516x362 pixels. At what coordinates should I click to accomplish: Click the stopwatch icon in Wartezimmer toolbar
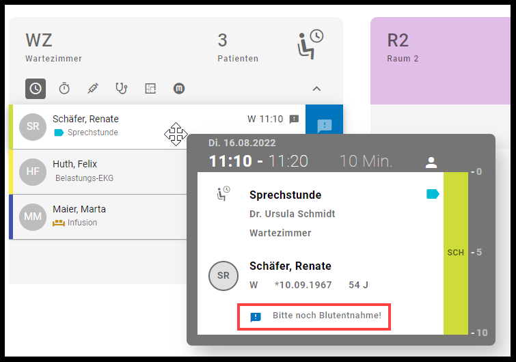click(64, 88)
